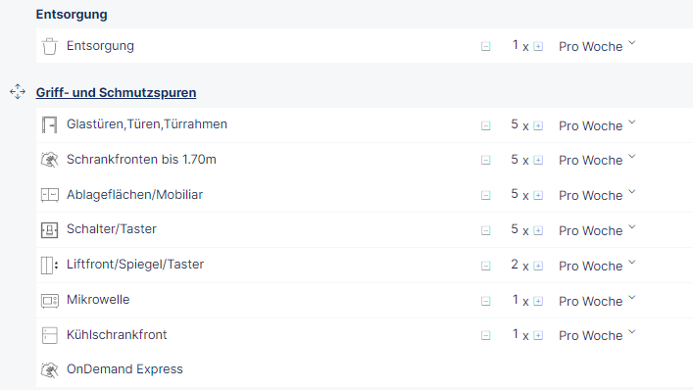Expand Pro Woche dropdown for Mikrowelle
This screenshot has height=390, width=693.
click(x=597, y=301)
